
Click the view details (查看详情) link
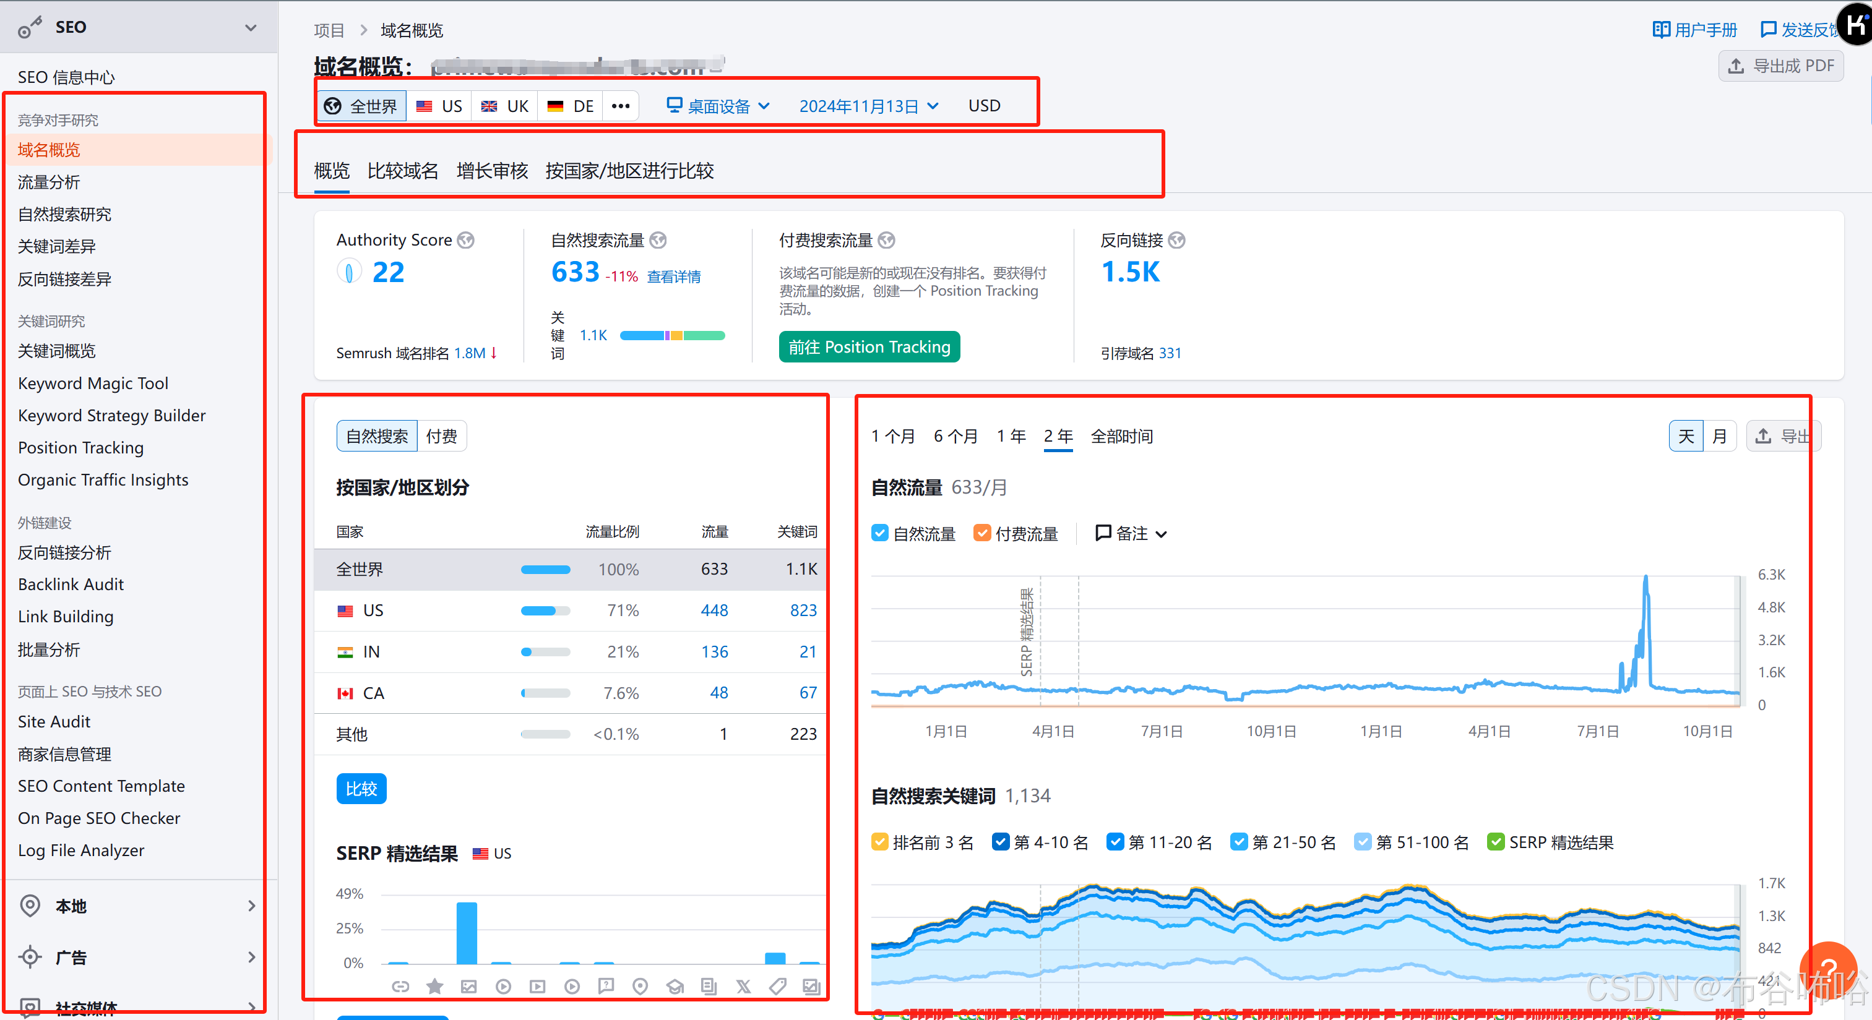click(674, 276)
